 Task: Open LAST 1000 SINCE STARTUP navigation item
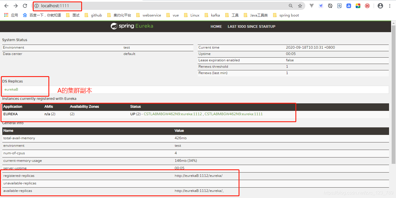coord(251,26)
